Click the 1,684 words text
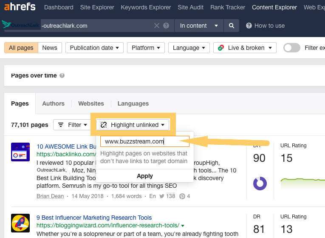The height and width of the screenshot is (238, 325). pos(127,196)
